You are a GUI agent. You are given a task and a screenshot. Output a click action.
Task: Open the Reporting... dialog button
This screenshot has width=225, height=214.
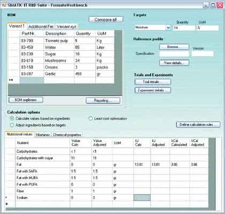pos(103,100)
